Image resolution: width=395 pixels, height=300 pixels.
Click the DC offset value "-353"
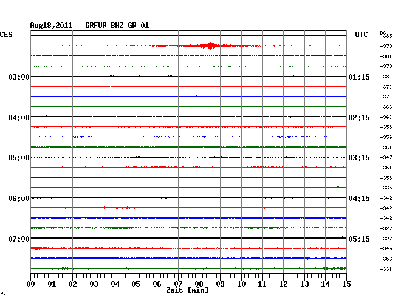[x=386, y=259]
